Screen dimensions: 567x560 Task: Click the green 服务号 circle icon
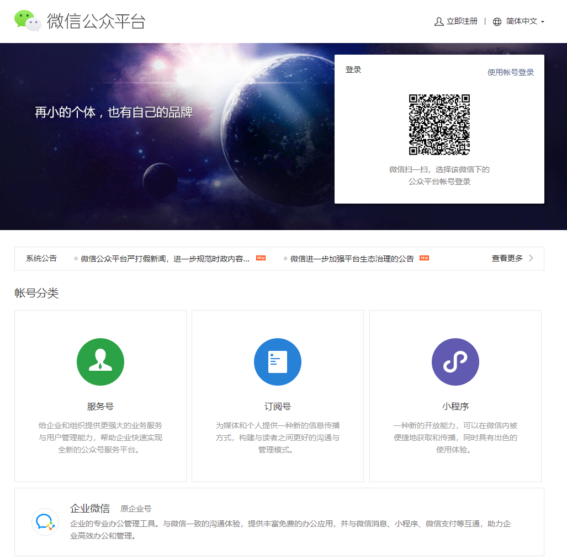(x=100, y=362)
